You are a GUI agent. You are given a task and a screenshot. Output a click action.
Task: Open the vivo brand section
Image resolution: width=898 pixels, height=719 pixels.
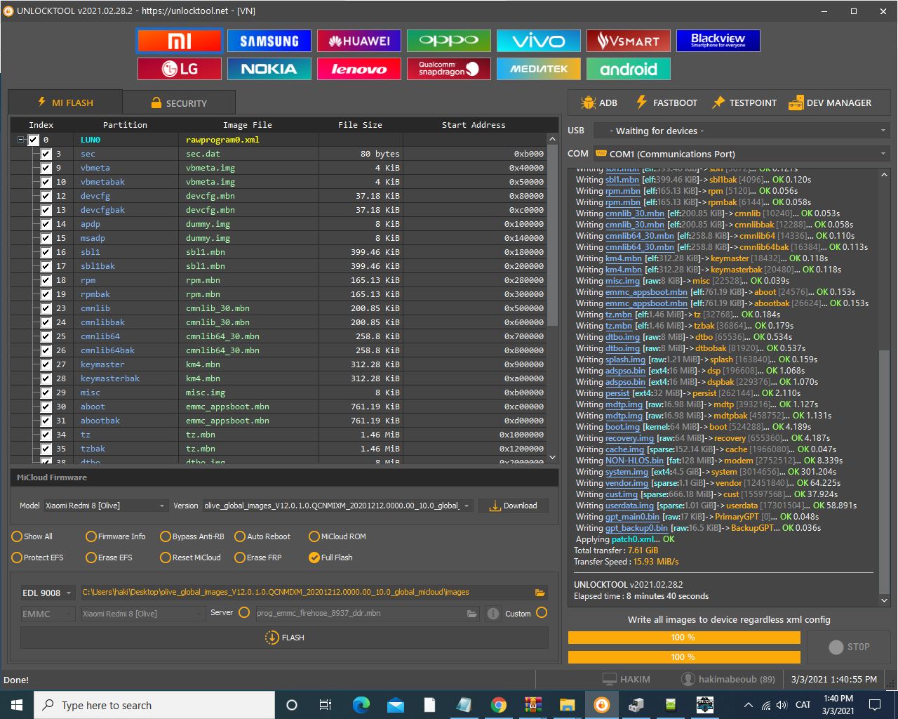[539, 41]
